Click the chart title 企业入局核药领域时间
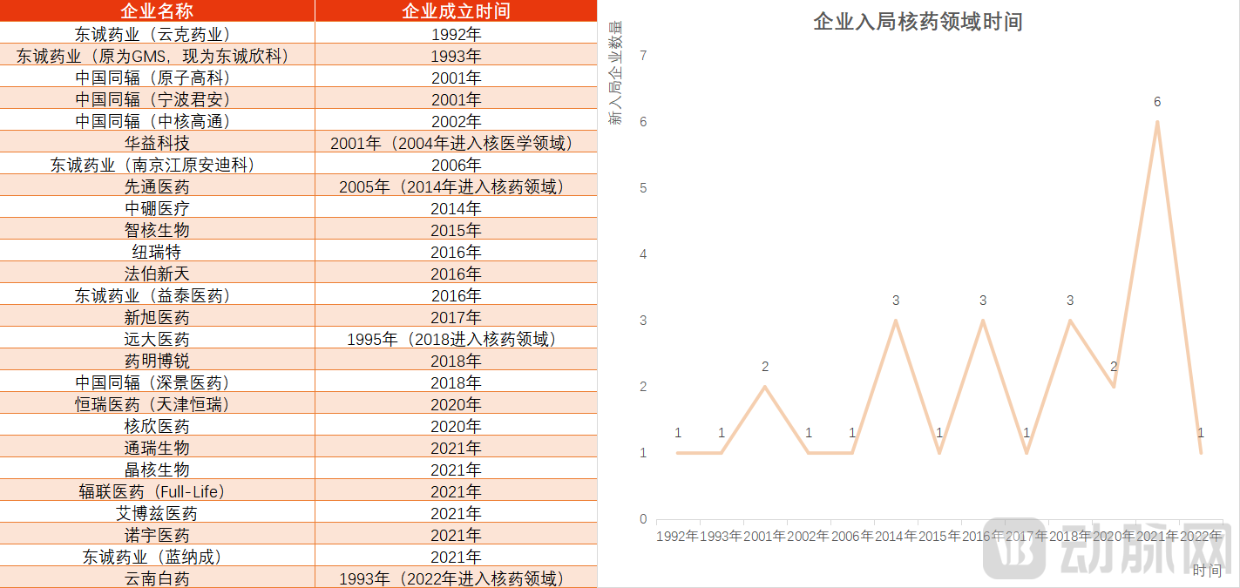This screenshot has width=1240, height=588. point(918,22)
